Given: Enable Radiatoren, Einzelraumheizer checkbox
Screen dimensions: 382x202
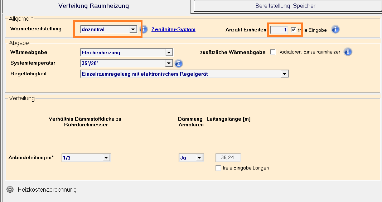Looking at the screenshot, I should pyautogui.click(x=273, y=52).
